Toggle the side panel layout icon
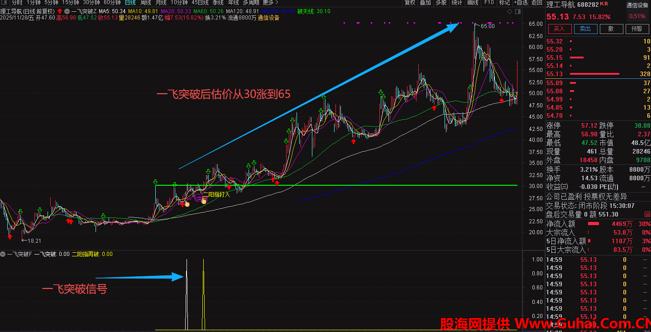Screen dimensions: 651x332 518,11
